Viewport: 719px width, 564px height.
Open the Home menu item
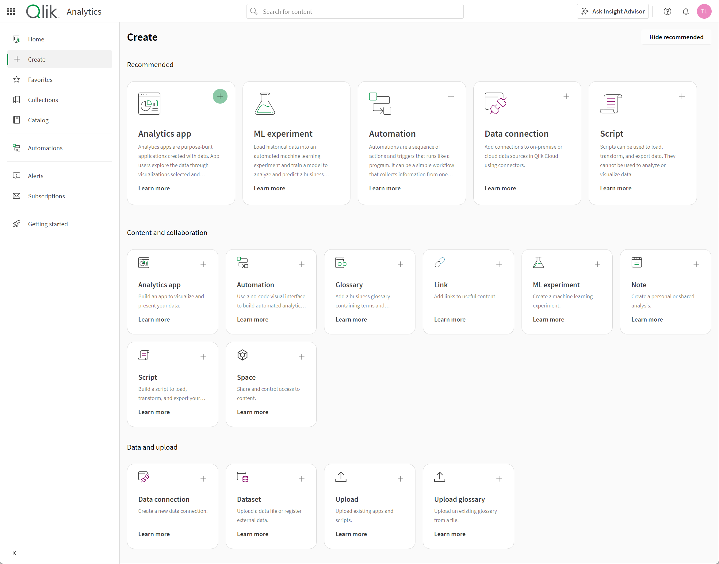36,39
